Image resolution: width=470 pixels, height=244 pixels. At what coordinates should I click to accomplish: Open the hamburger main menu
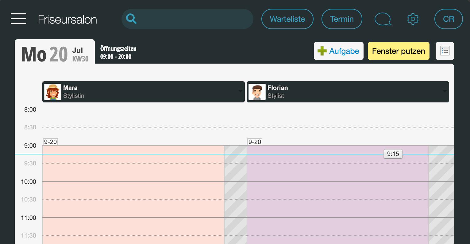18,19
